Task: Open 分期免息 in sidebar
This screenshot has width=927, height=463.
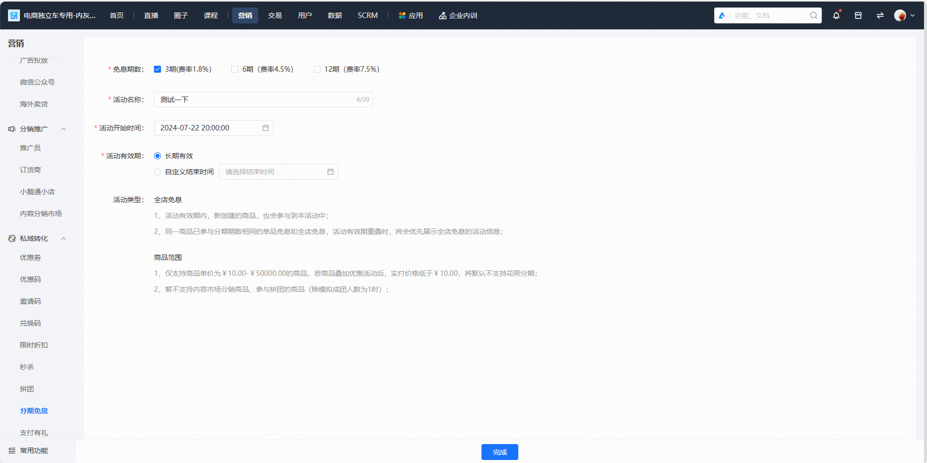Action: 34,411
